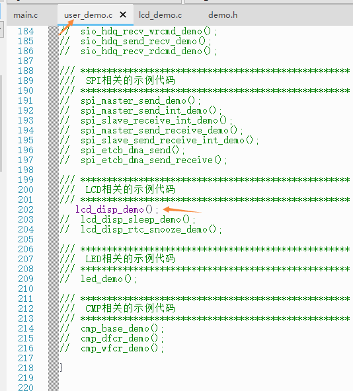Click line number 209 in gutter
The height and width of the screenshot is (391, 353).
[x=26, y=279]
